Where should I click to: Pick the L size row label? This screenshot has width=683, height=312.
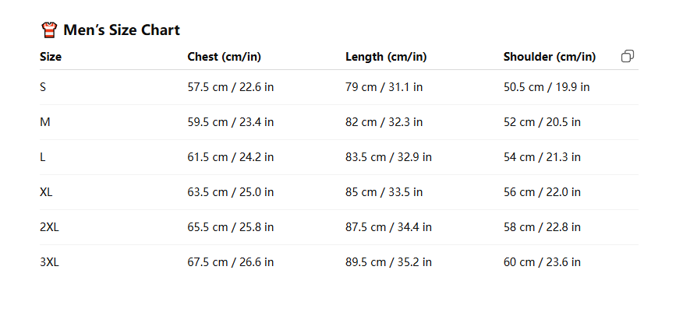point(43,157)
